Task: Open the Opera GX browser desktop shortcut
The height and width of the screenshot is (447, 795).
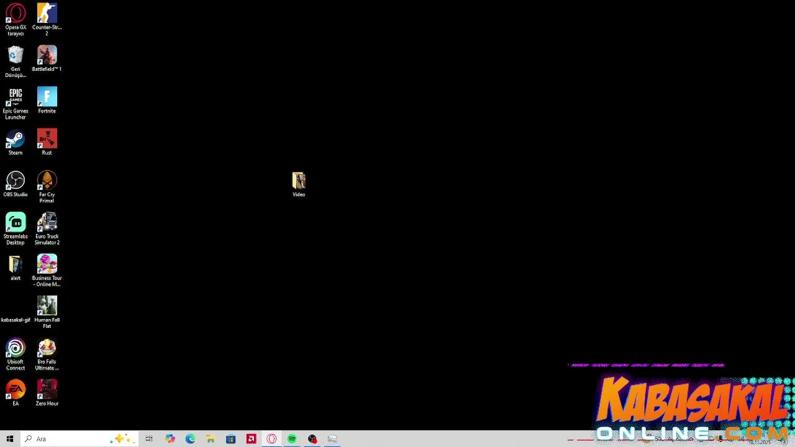Action: tap(16, 19)
